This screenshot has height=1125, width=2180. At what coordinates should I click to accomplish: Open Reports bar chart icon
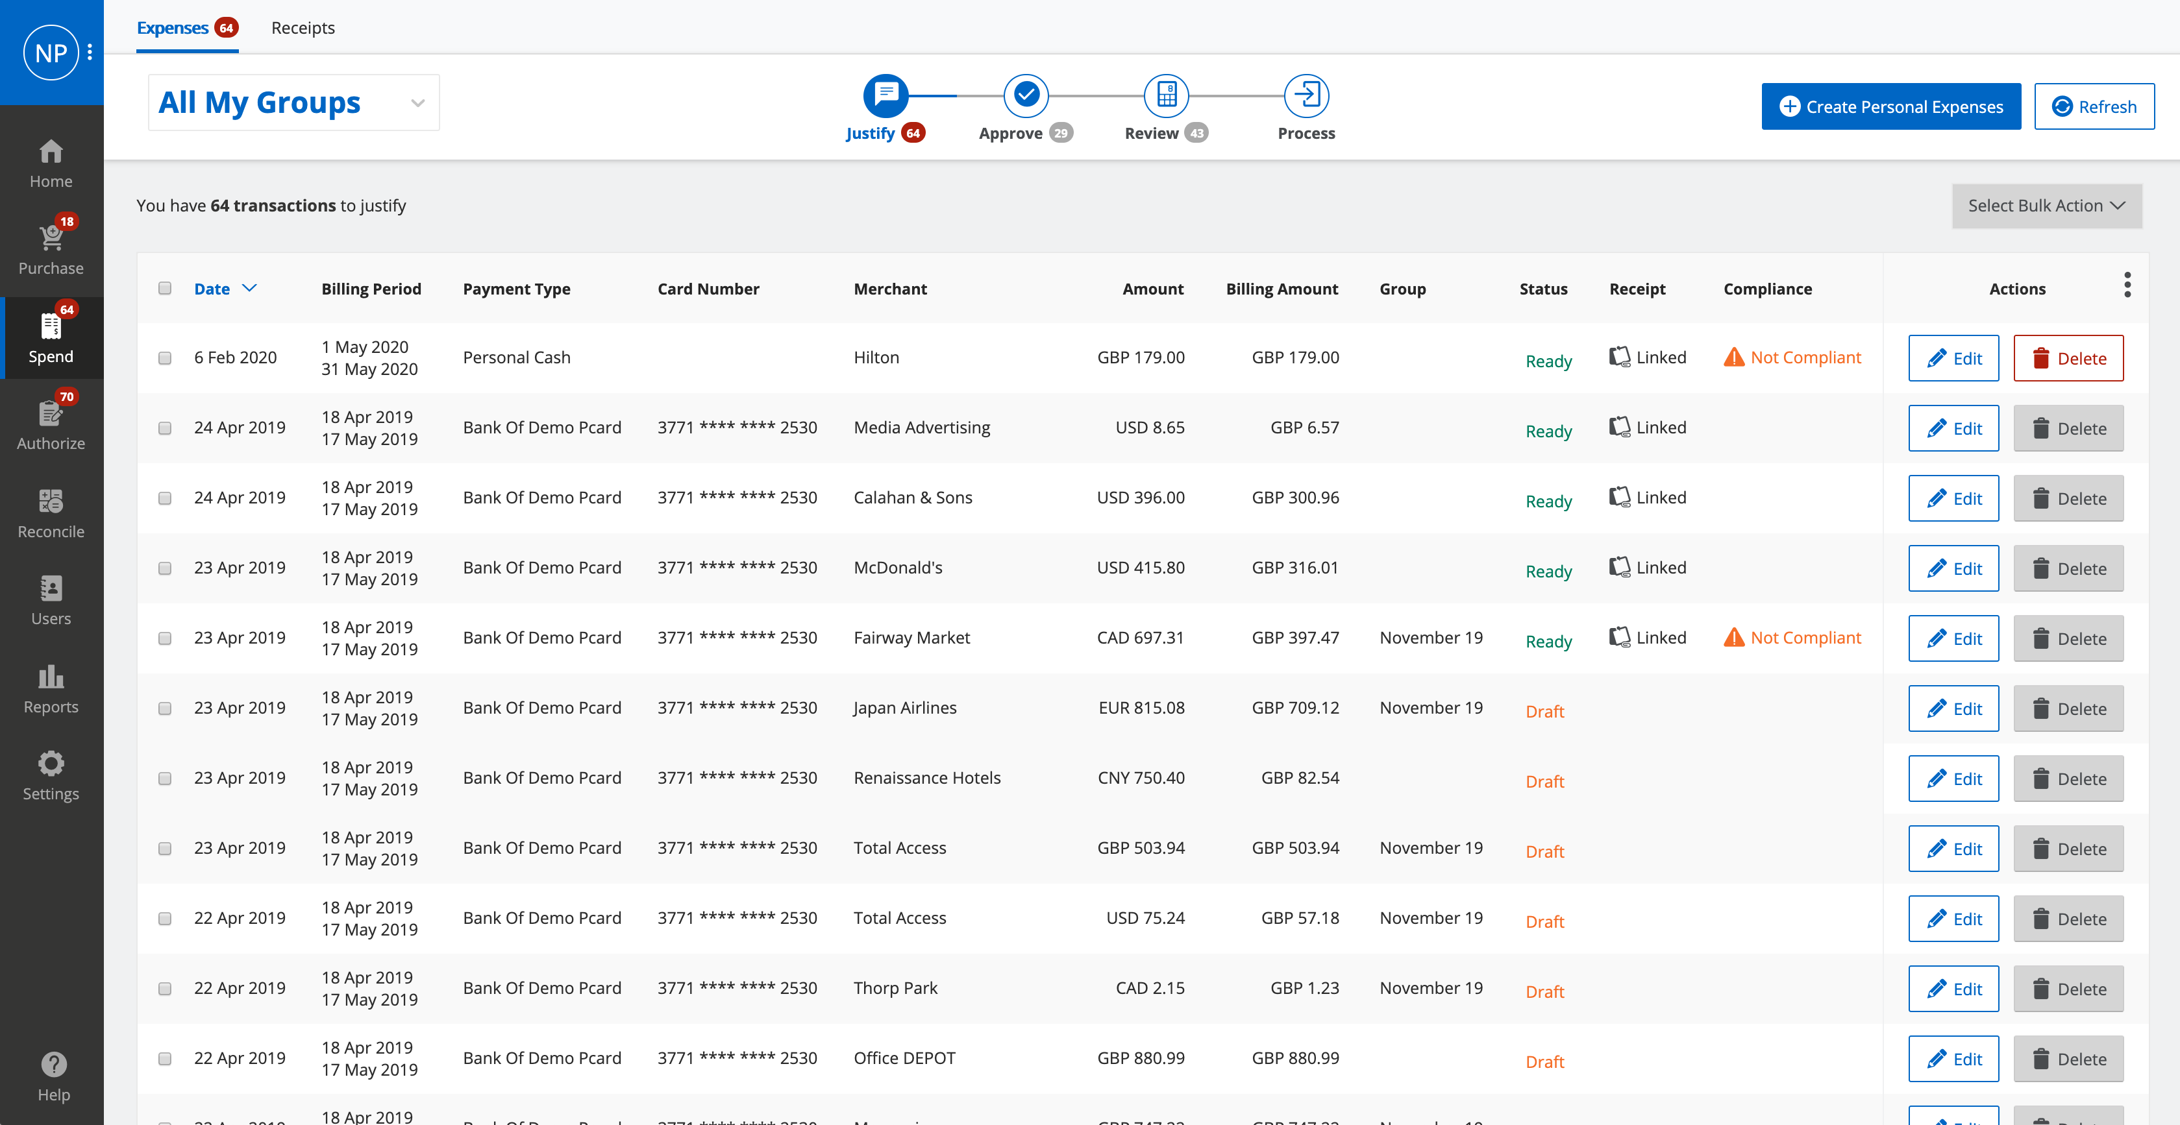point(51,677)
